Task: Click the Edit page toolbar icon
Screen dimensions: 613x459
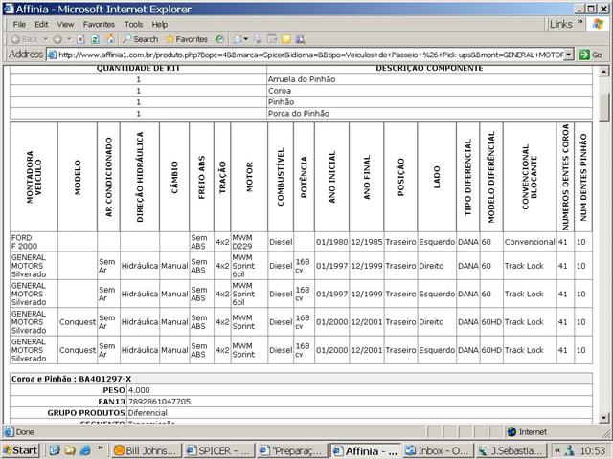Action: (x=272, y=39)
